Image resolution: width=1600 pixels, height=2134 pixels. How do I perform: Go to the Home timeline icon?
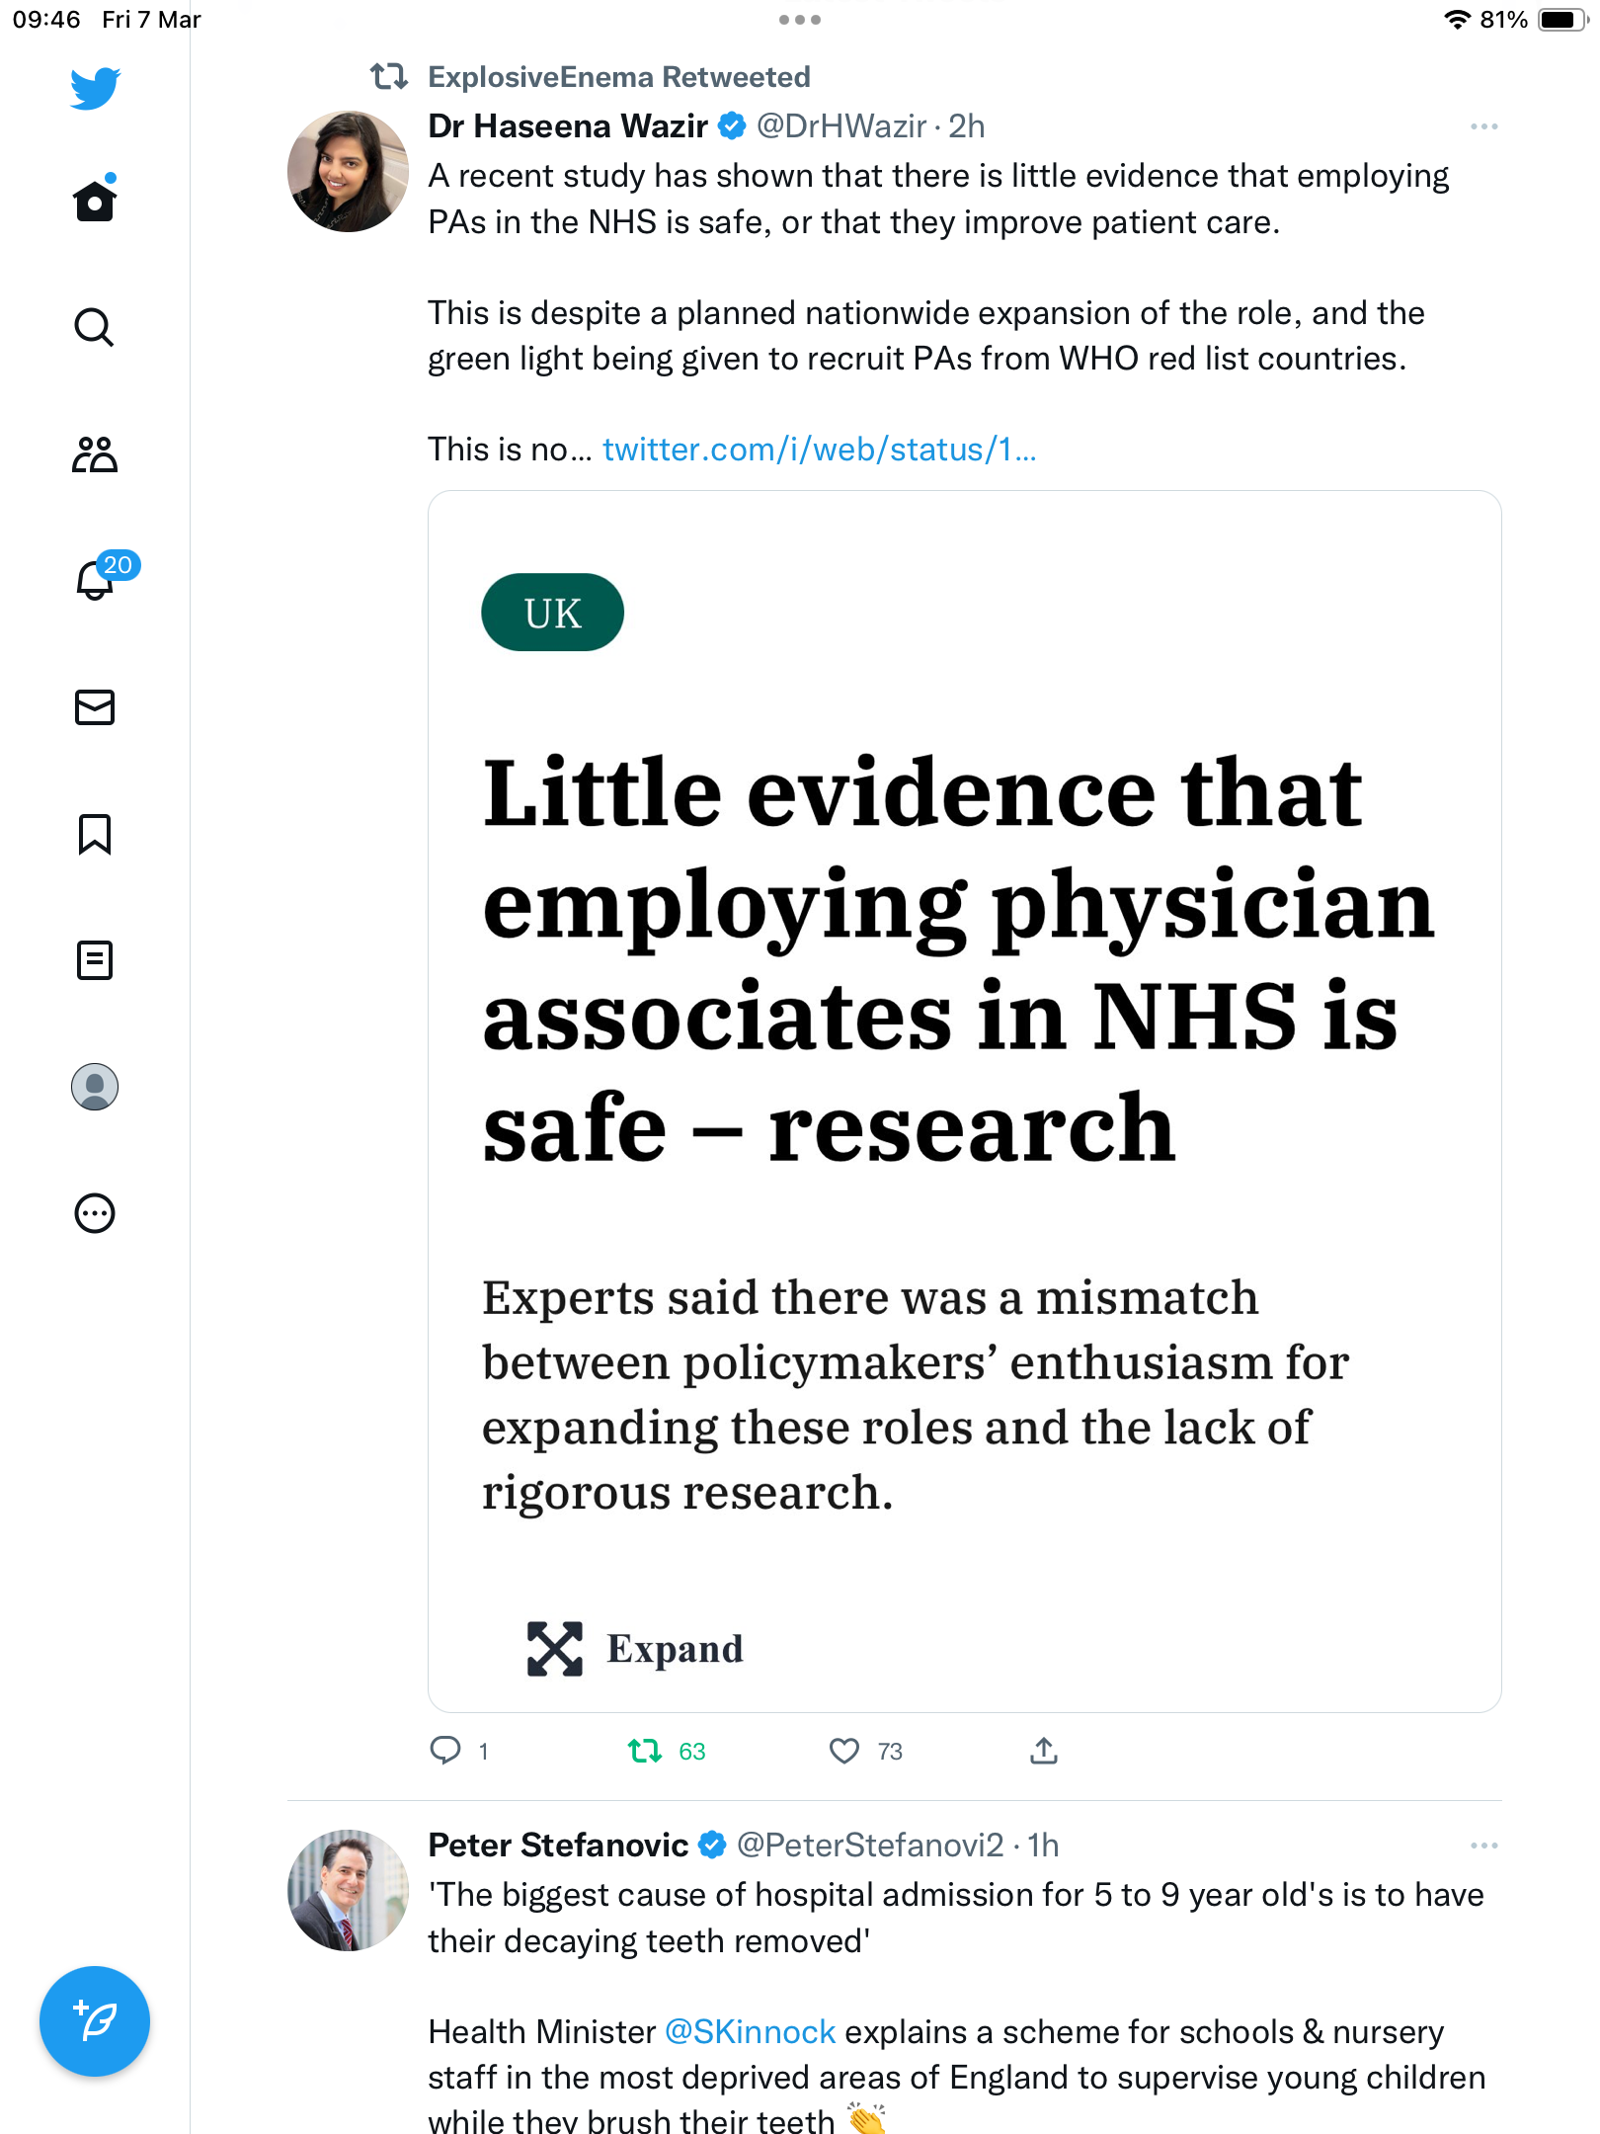pyautogui.click(x=95, y=200)
